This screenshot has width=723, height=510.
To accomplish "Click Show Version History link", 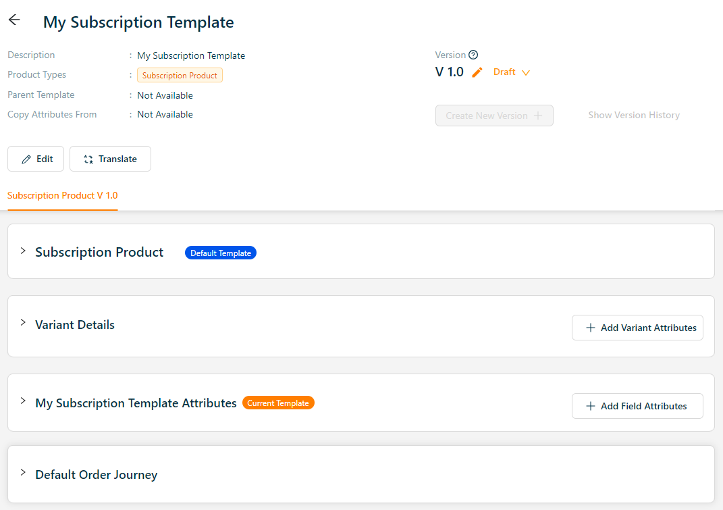I will click(x=633, y=116).
